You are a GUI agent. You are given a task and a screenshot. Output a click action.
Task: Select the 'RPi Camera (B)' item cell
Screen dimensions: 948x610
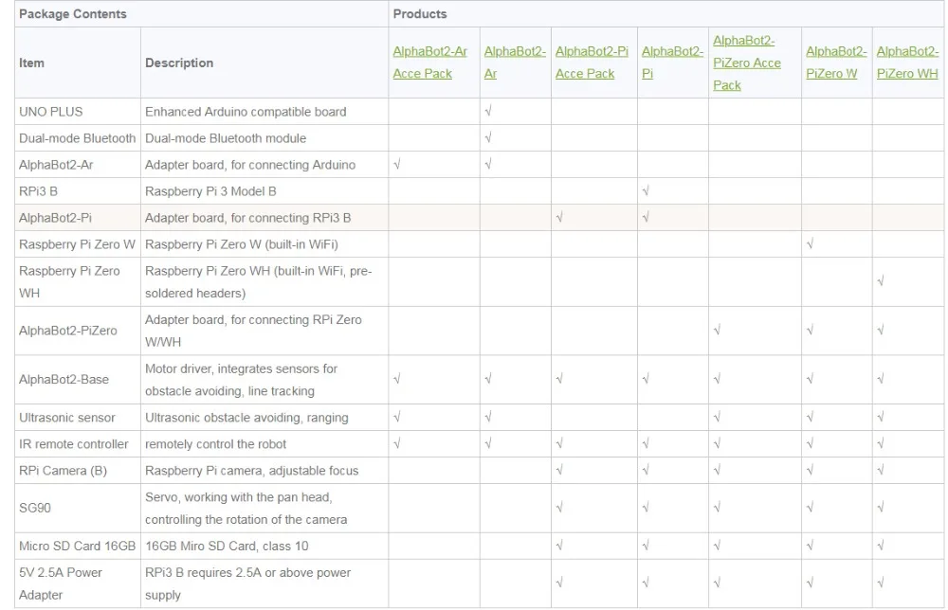[x=78, y=471]
